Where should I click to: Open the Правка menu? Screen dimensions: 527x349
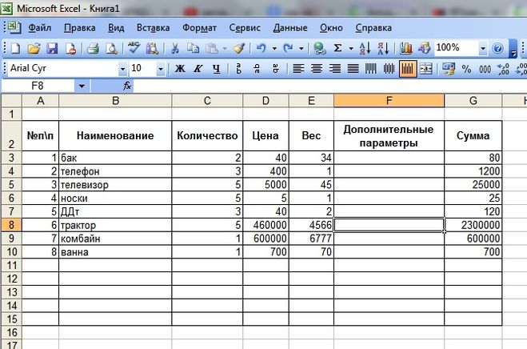click(x=80, y=27)
